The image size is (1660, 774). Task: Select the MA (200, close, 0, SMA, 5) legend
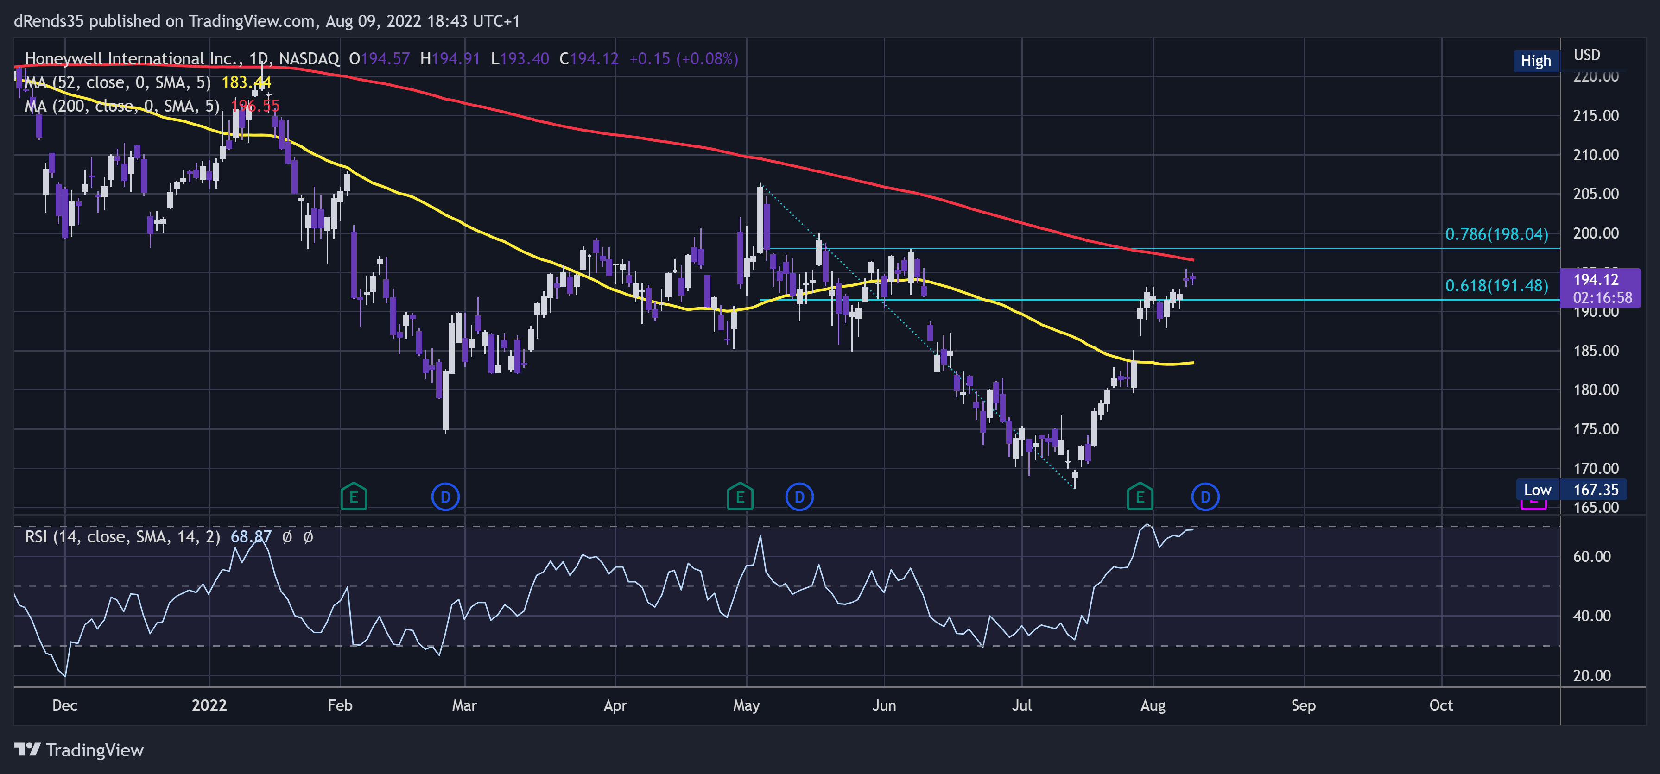click(122, 106)
